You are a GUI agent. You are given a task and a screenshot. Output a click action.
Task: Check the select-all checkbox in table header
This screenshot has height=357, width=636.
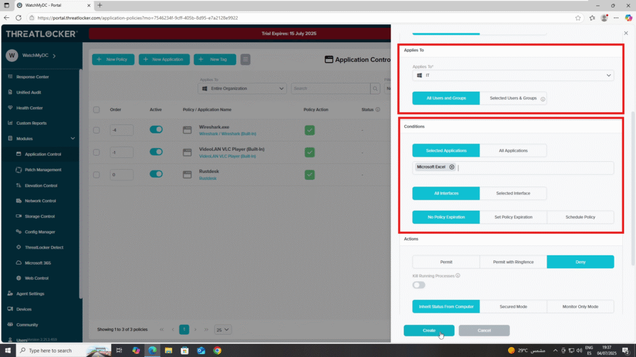[x=96, y=110]
